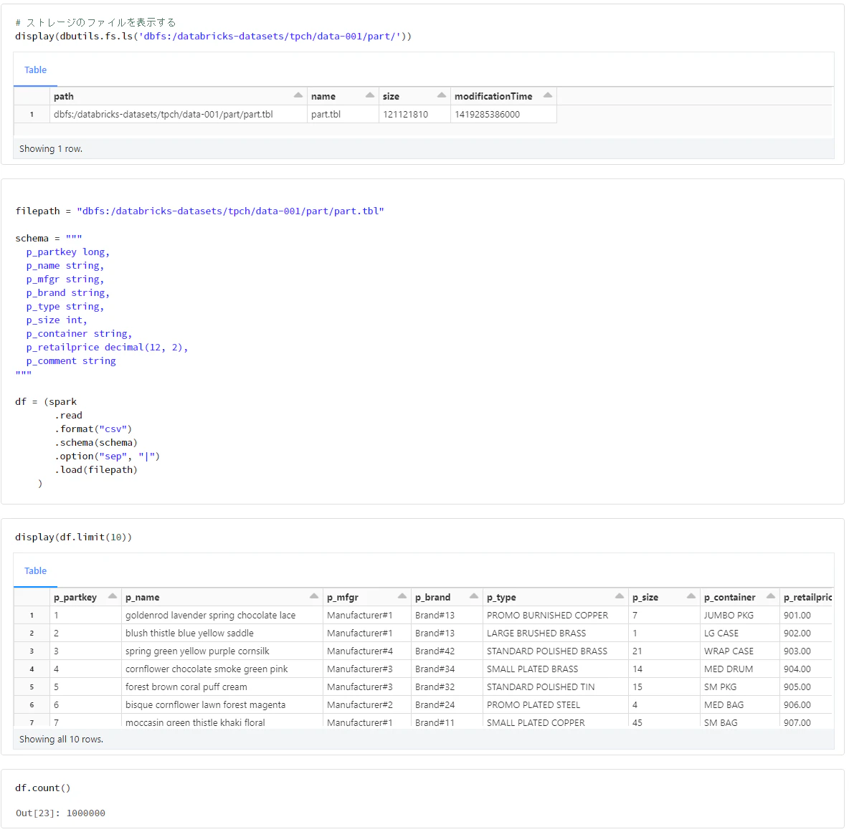
Task: Open the Table tab under display(df.limit(10))
Action: tap(35, 570)
